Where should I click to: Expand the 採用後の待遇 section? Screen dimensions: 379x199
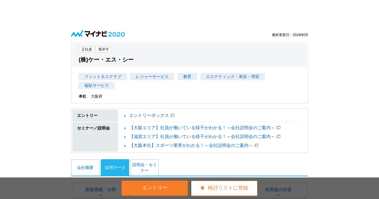278,190
